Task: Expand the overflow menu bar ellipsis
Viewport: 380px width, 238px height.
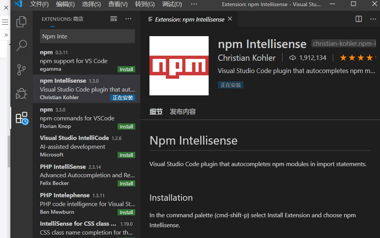Action: pyautogui.click(x=194, y=4)
